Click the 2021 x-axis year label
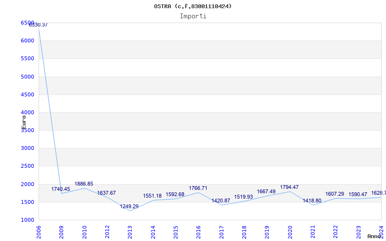The width and height of the screenshot is (386, 241). [x=313, y=232]
